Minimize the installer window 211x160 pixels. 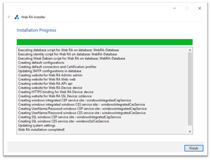(x=174, y=8)
